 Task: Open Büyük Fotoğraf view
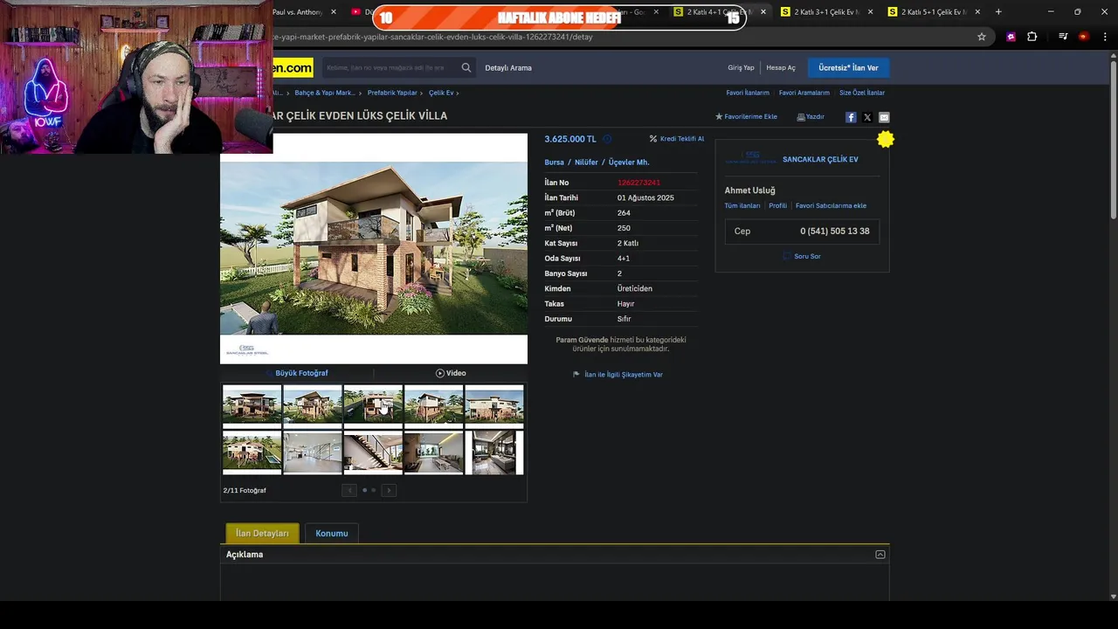[297, 373]
